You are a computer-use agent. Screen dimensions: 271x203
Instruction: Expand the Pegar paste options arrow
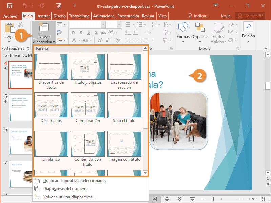tap(9, 42)
